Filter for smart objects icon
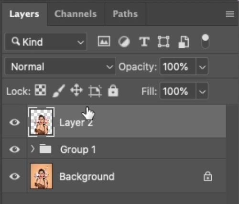The height and width of the screenshot is (204, 239). click(x=184, y=42)
